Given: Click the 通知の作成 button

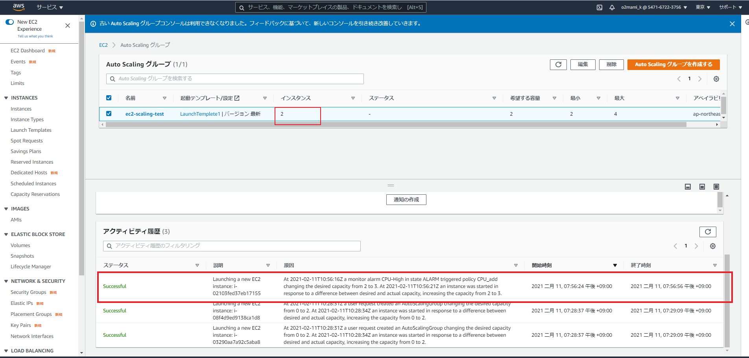Looking at the screenshot, I should 406,200.
